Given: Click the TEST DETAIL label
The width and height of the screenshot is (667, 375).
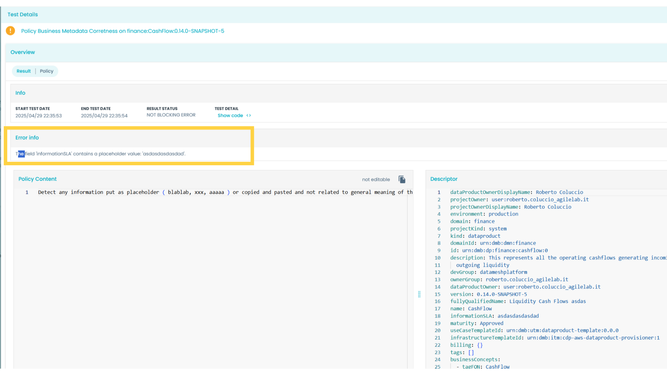Looking at the screenshot, I should pos(227,109).
